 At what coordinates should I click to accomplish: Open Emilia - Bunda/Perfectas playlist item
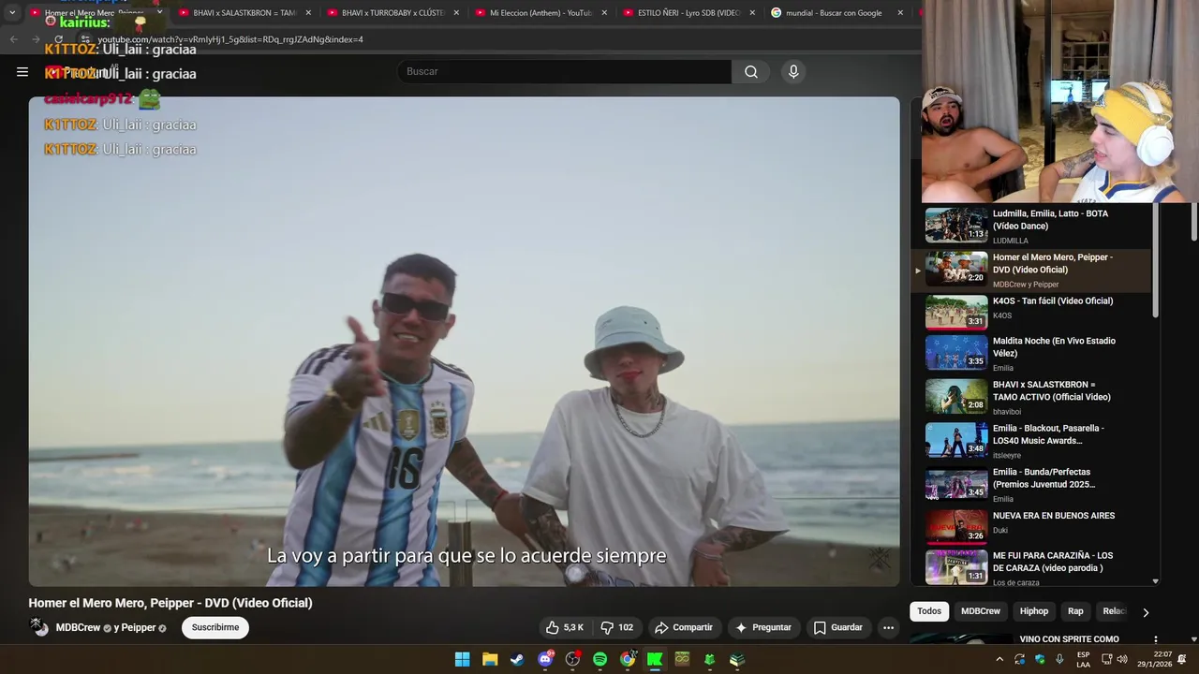(1030, 485)
